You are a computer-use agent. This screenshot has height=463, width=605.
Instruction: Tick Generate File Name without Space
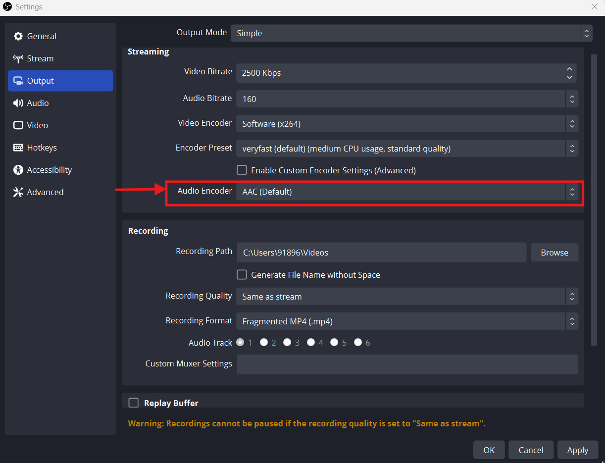tap(242, 274)
